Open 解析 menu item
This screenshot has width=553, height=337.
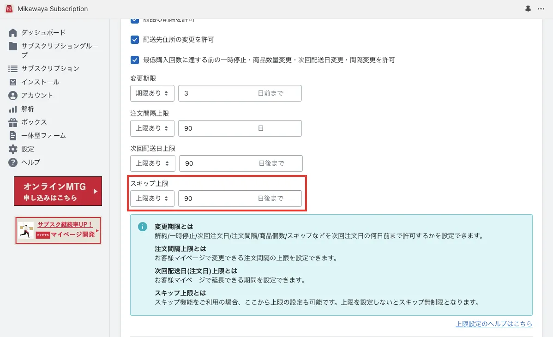tap(28, 108)
